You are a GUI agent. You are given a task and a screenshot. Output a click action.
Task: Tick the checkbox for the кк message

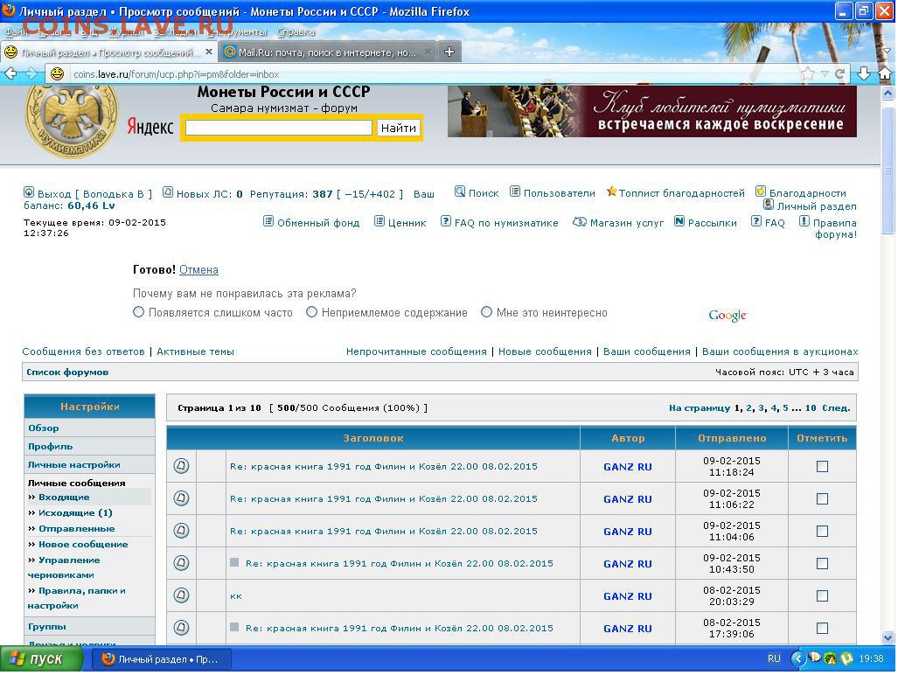(823, 595)
